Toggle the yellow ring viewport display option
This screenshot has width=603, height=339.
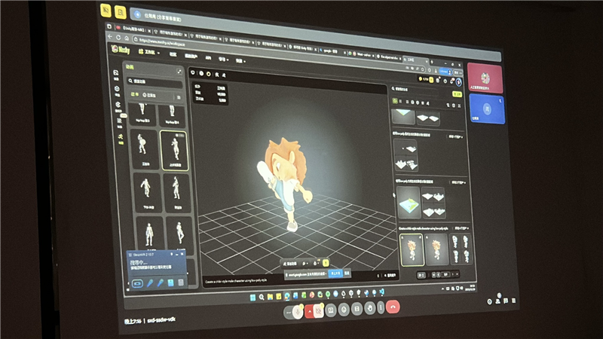[x=210, y=74]
